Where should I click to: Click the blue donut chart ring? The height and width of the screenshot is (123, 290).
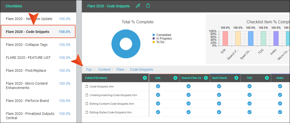[116, 44]
